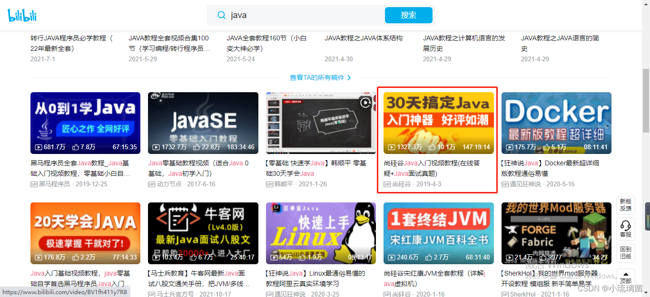
Task: Open 快速上手 Linux thumbnail
Action: tap(321, 233)
